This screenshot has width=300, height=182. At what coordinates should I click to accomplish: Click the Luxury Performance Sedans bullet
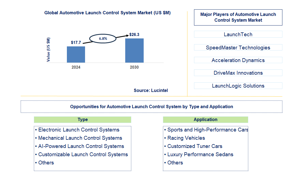(x=200, y=154)
